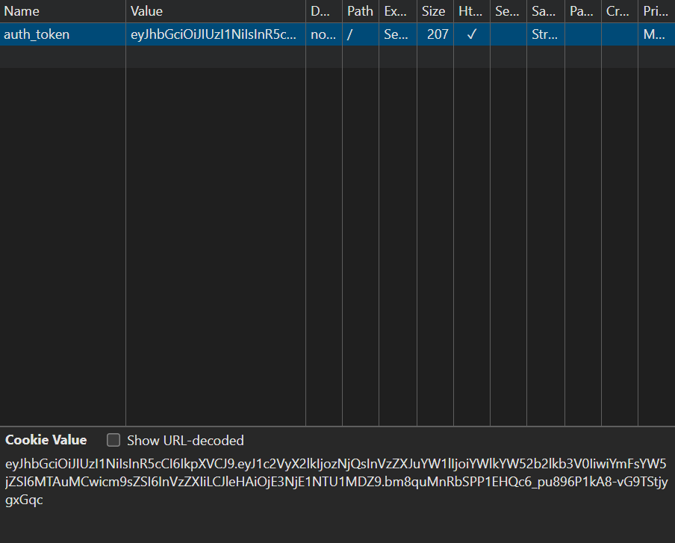
Task: Sort by the Size column header
Action: coord(433,11)
